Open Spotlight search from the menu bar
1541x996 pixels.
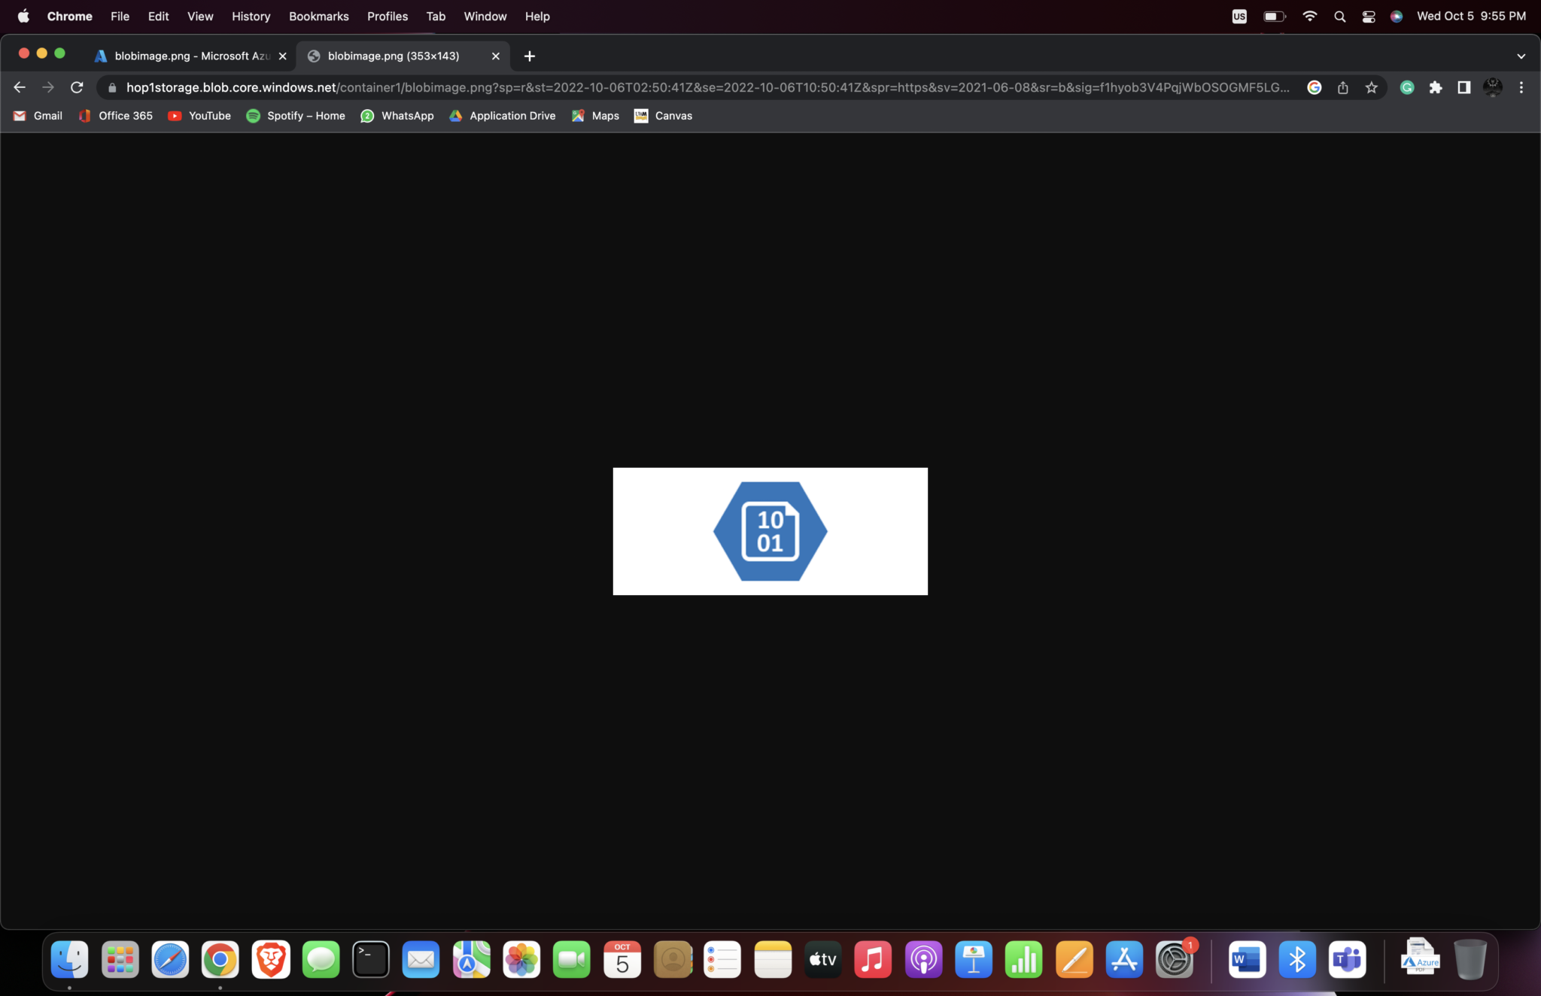[x=1340, y=16]
